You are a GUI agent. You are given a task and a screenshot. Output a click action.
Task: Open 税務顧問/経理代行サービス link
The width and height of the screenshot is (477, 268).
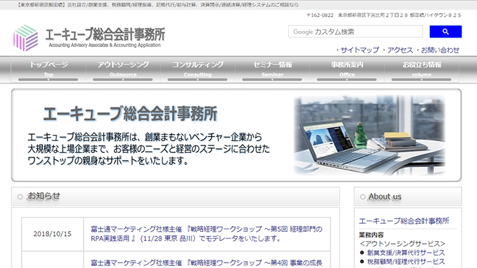click(x=406, y=261)
